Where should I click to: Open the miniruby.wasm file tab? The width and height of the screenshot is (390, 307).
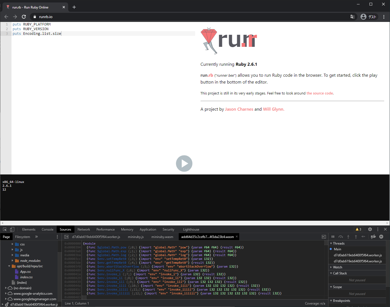pyautogui.click(x=162, y=237)
